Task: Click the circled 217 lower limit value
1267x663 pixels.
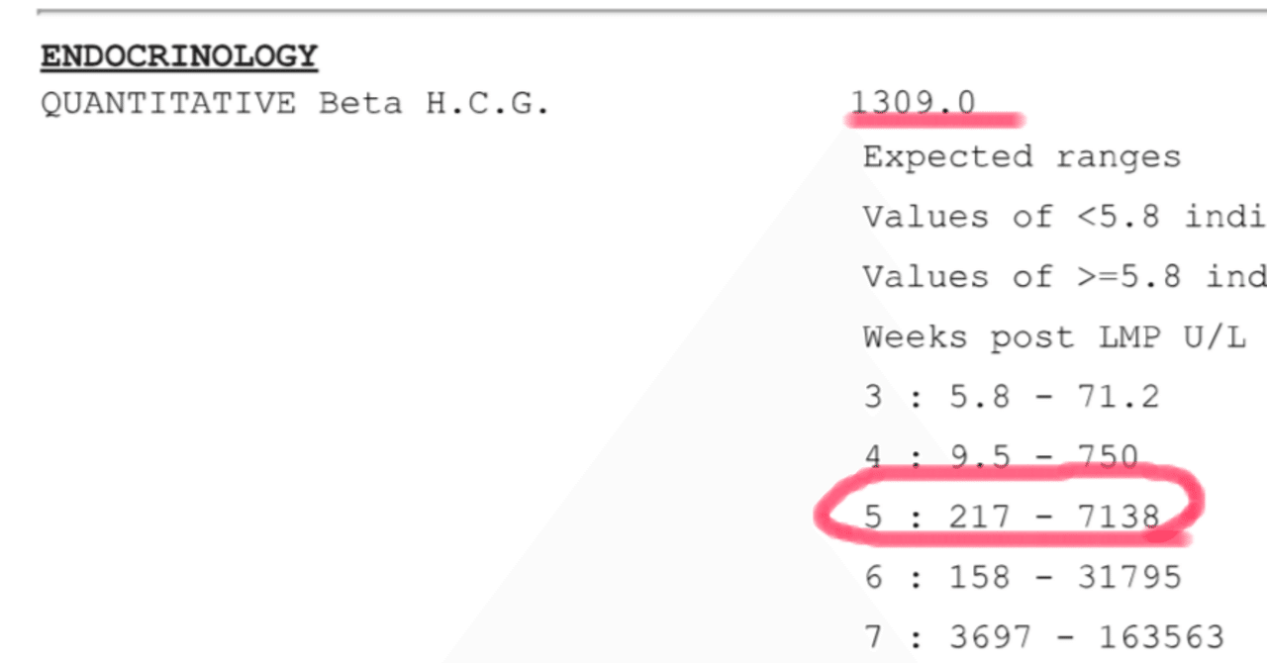Action: (x=980, y=517)
